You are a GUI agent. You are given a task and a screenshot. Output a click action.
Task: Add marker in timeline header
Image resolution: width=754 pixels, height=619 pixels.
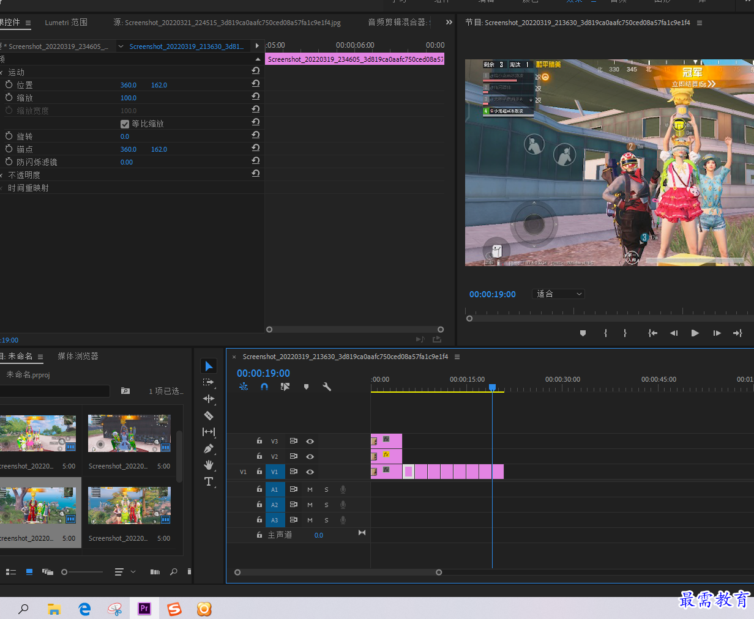[306, 387]
